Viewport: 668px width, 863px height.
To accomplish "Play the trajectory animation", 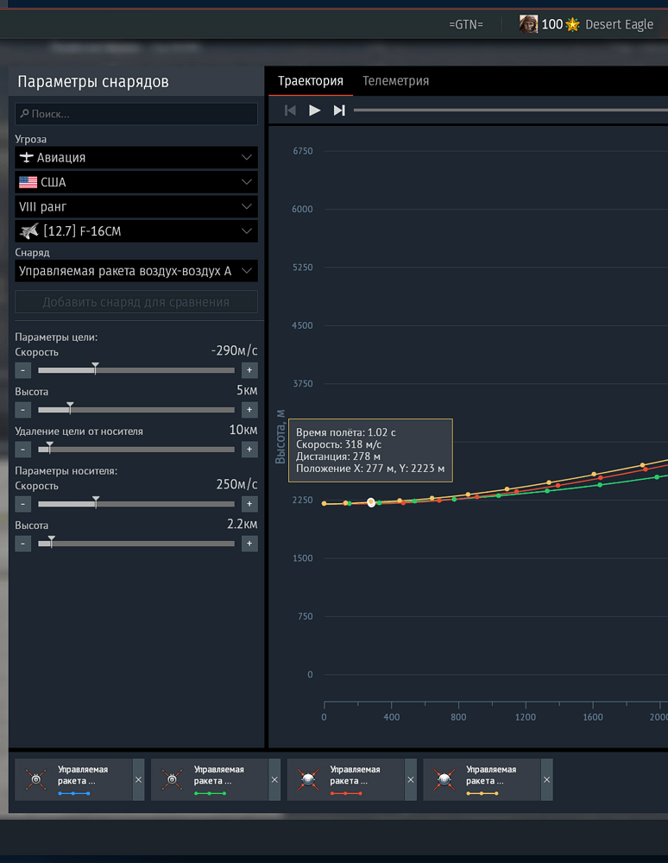I will (314, 110).
